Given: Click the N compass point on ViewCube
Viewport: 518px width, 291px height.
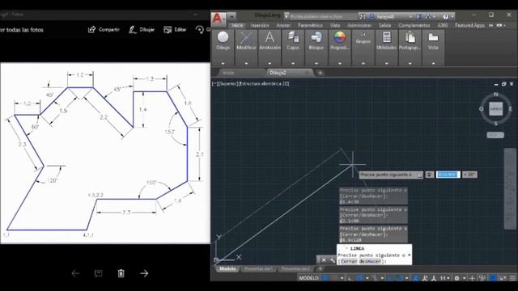Looking at the screenshot, I should 495,95.
